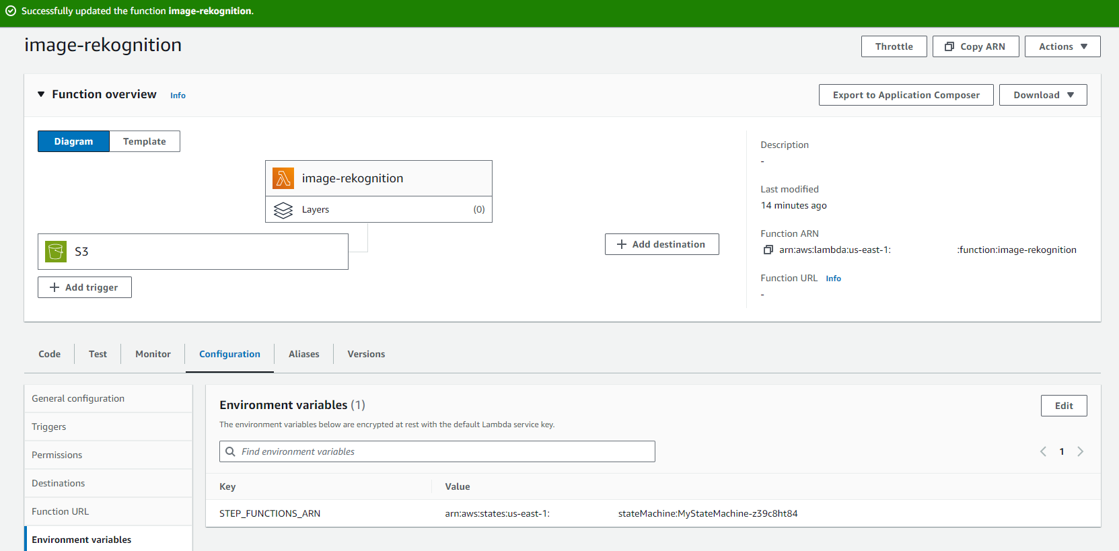Click the search magnifier icon
Image resolution: width=1119 pixels, height=551 pixels.
[230, 451]
